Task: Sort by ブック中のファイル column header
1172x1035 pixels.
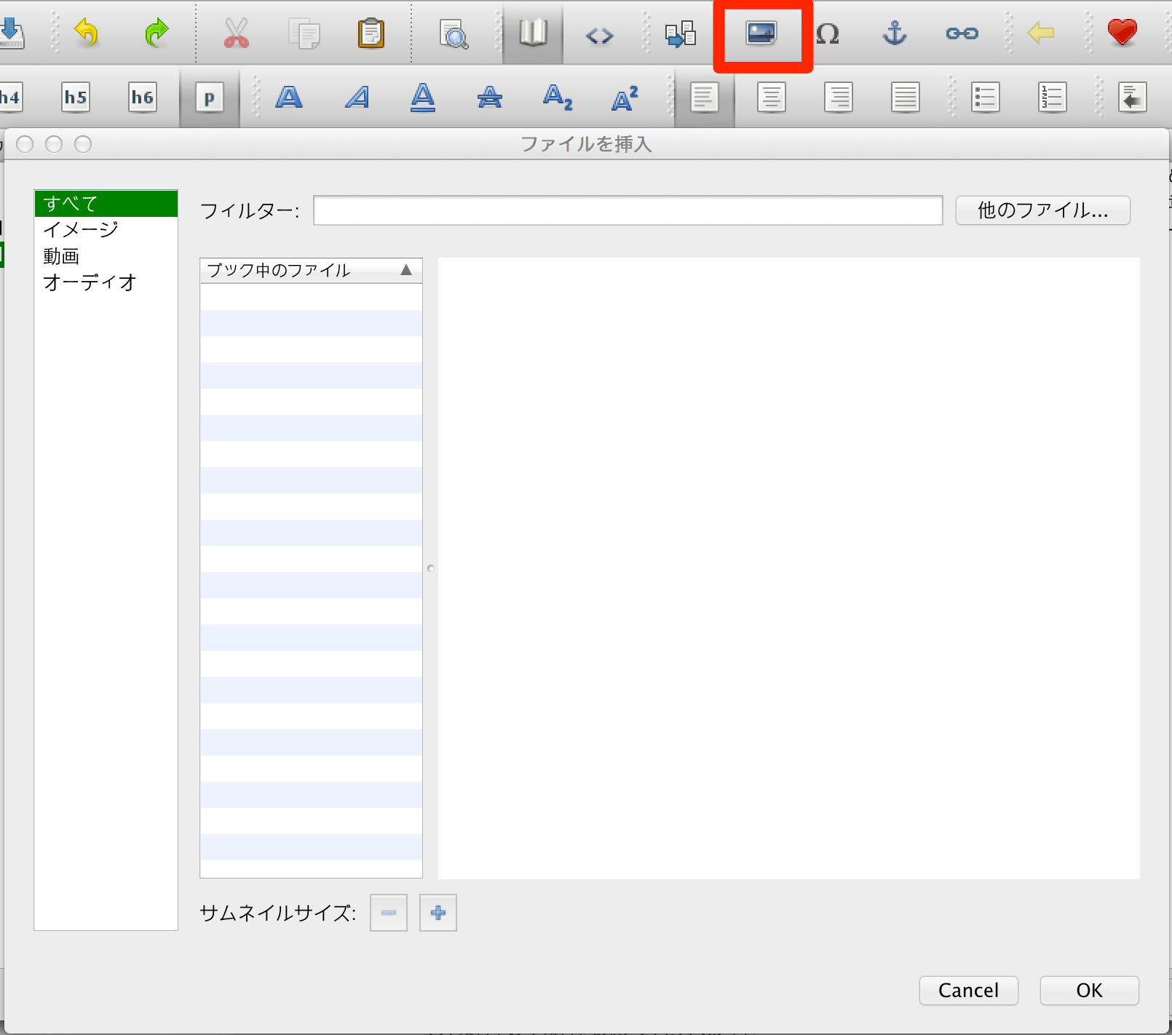Action: click(311, 270)
